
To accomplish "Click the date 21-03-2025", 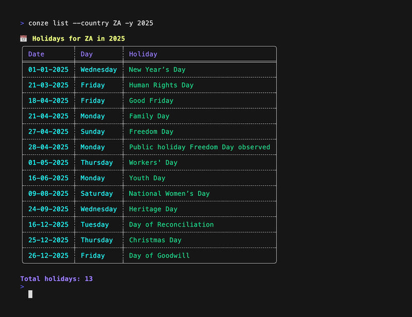I will [x=48, y=85].
